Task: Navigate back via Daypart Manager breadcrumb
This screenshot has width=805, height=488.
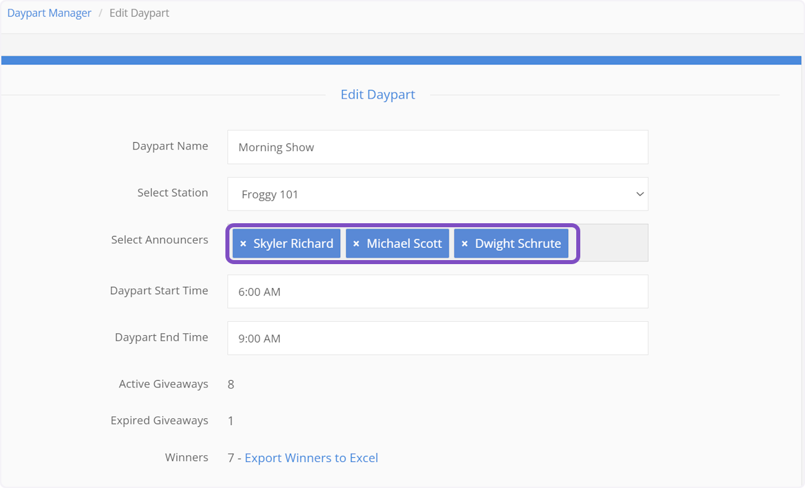Action: (49, 12)
